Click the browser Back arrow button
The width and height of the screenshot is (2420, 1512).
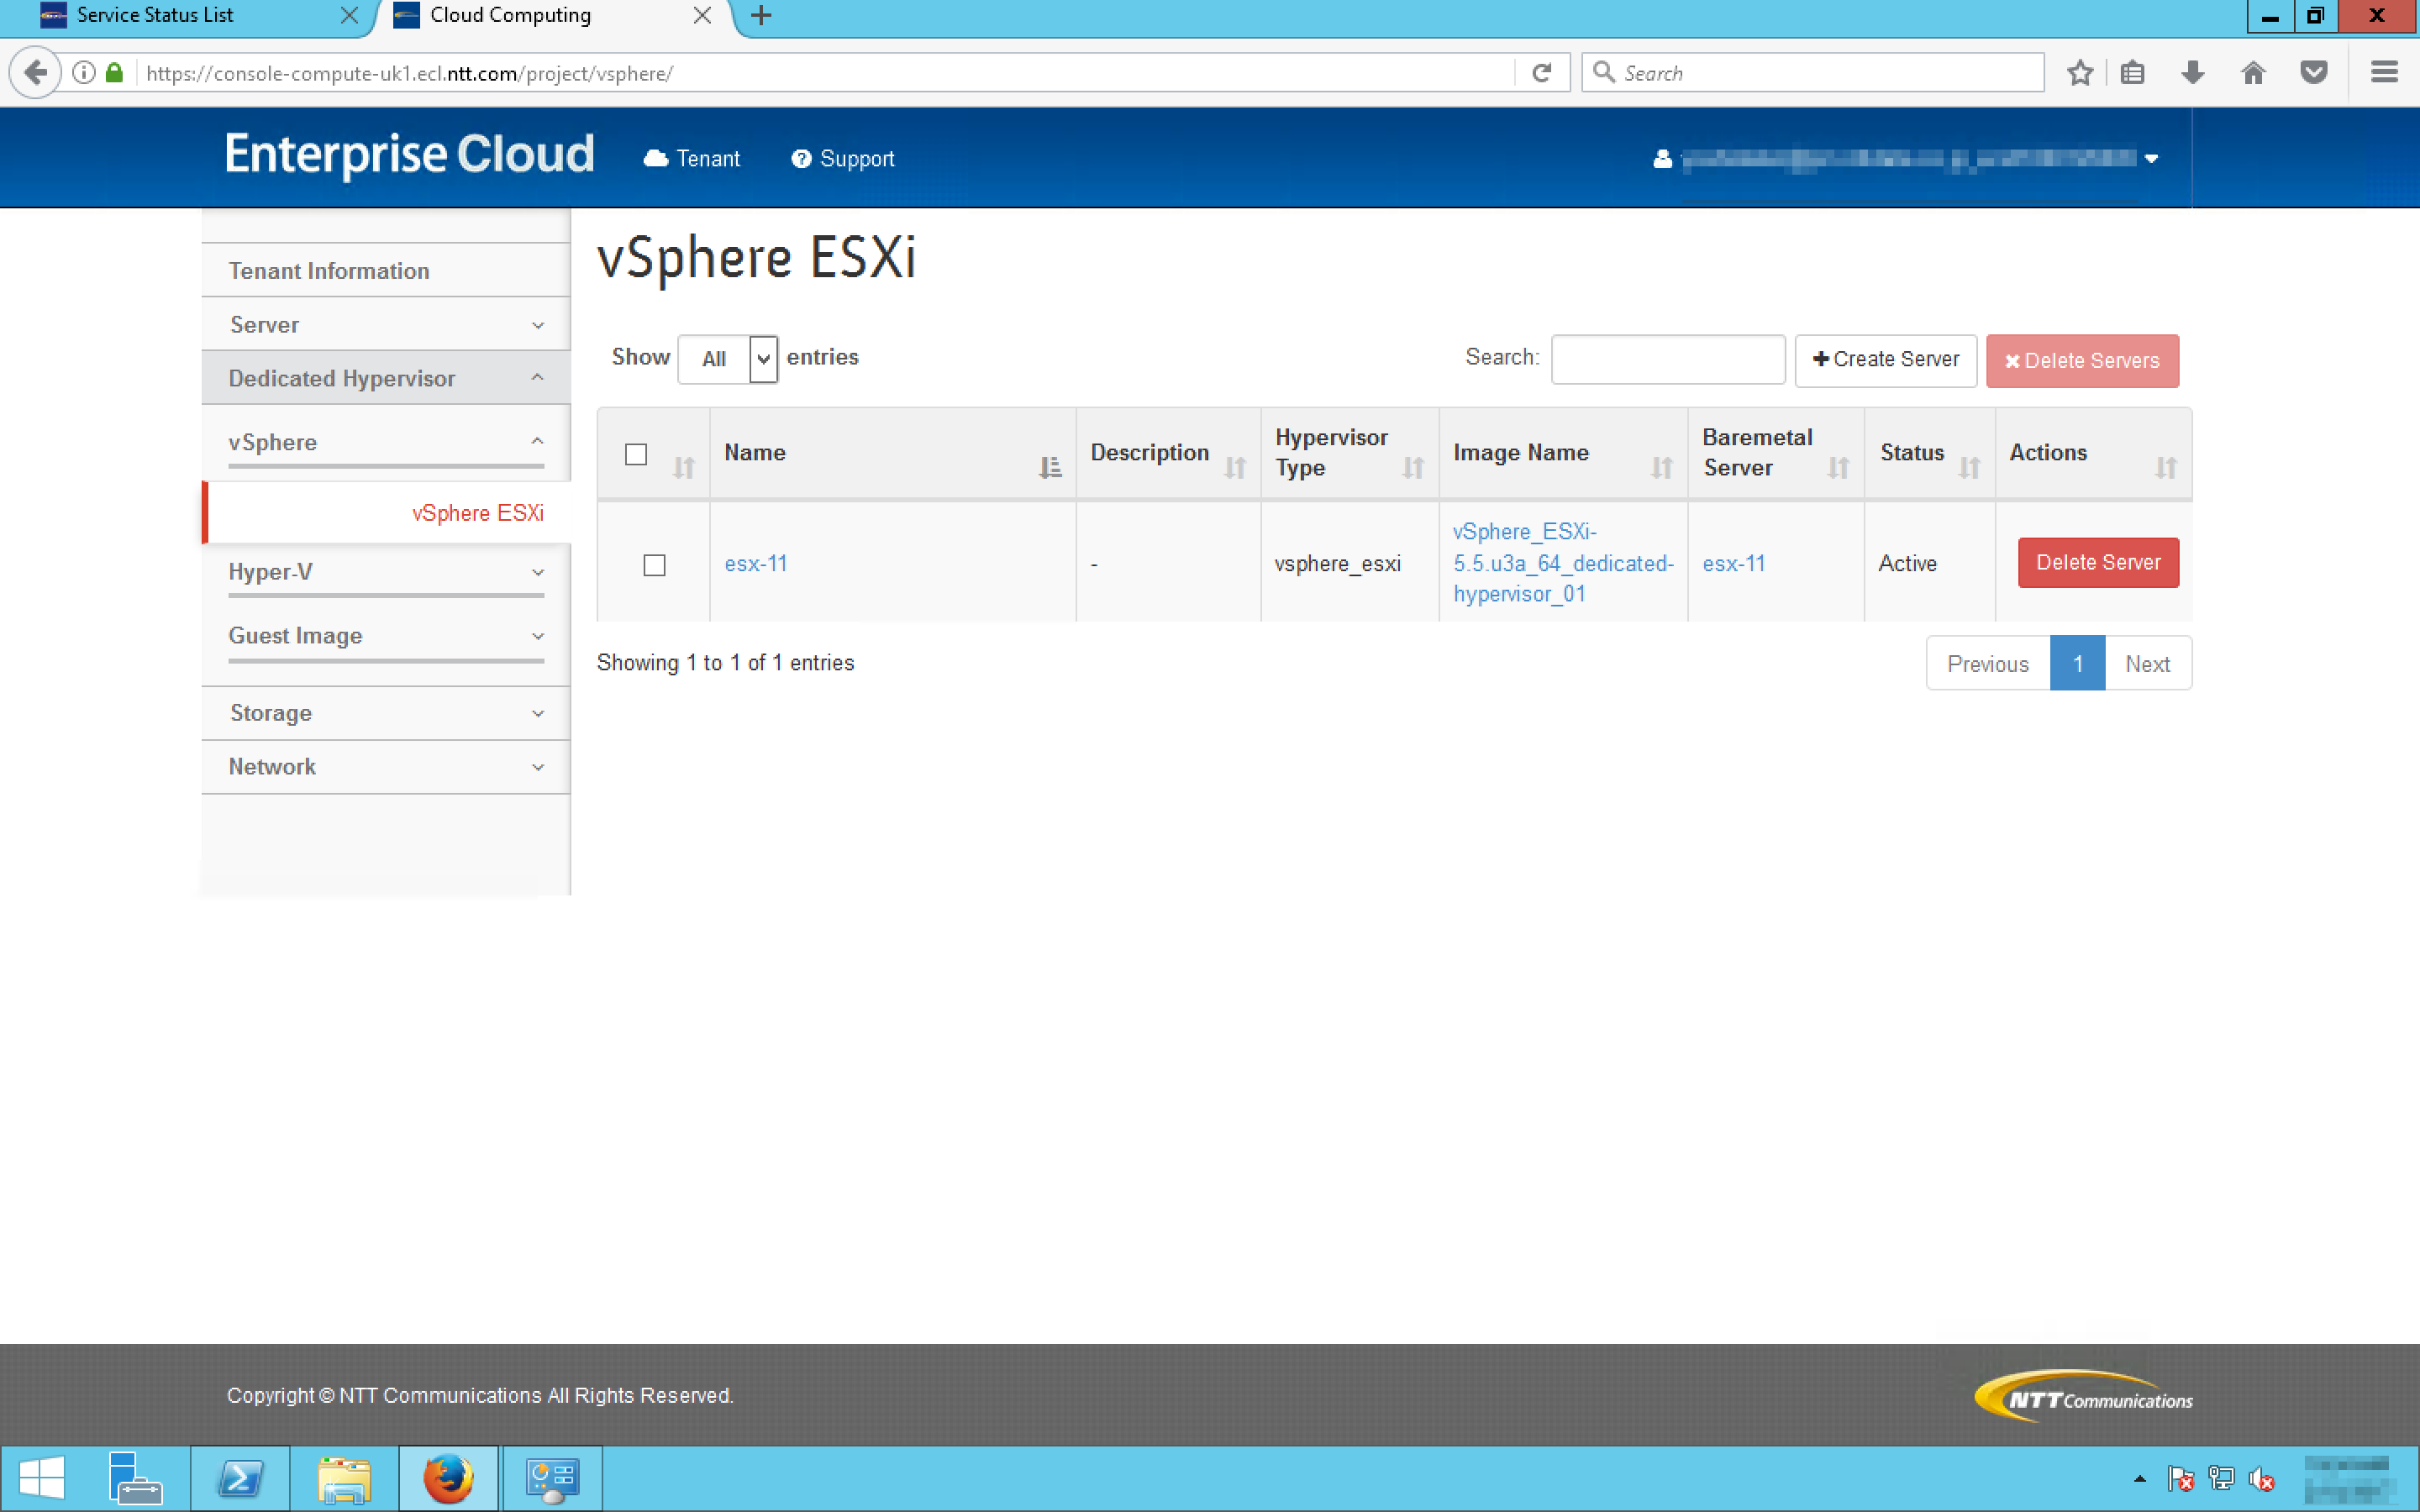pos(35,73)
